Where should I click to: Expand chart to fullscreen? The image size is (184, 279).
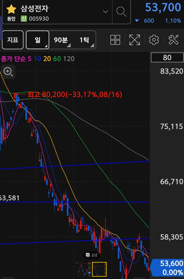tap(135, 40)
